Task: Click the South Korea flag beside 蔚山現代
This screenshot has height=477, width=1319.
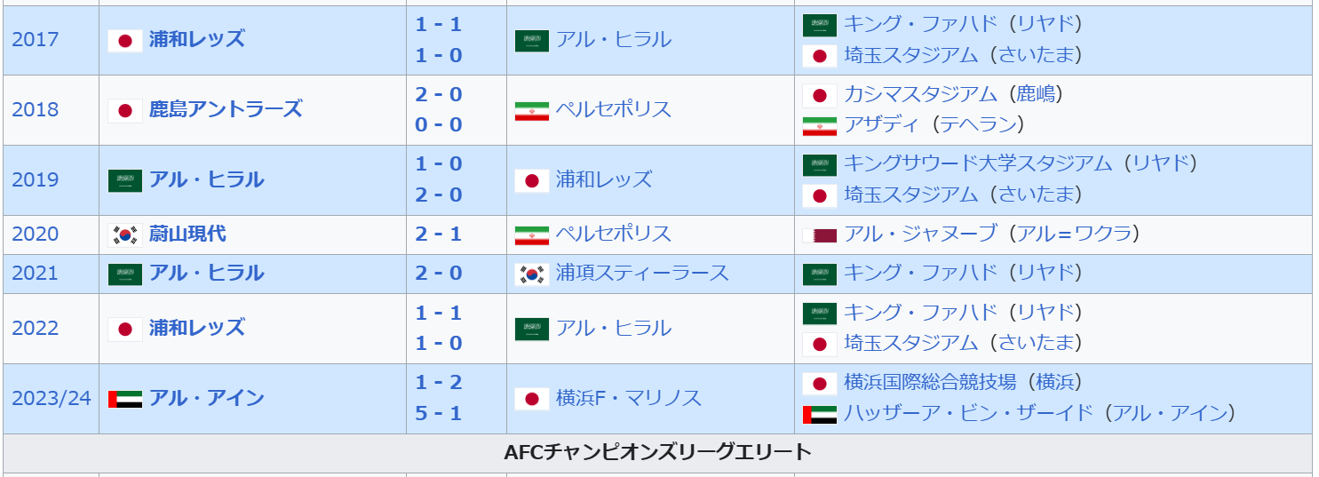Action: 125,235
